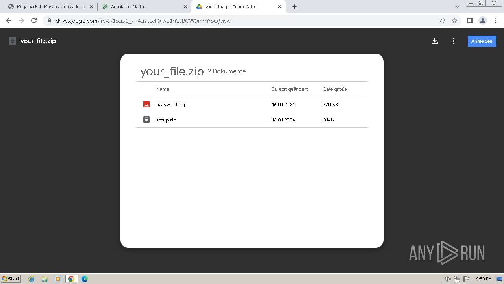The width and height of the screenshot is (504, 284).
Task: Launch Microsoft Edge from the taskbar
Action: (x=85, y=279)
